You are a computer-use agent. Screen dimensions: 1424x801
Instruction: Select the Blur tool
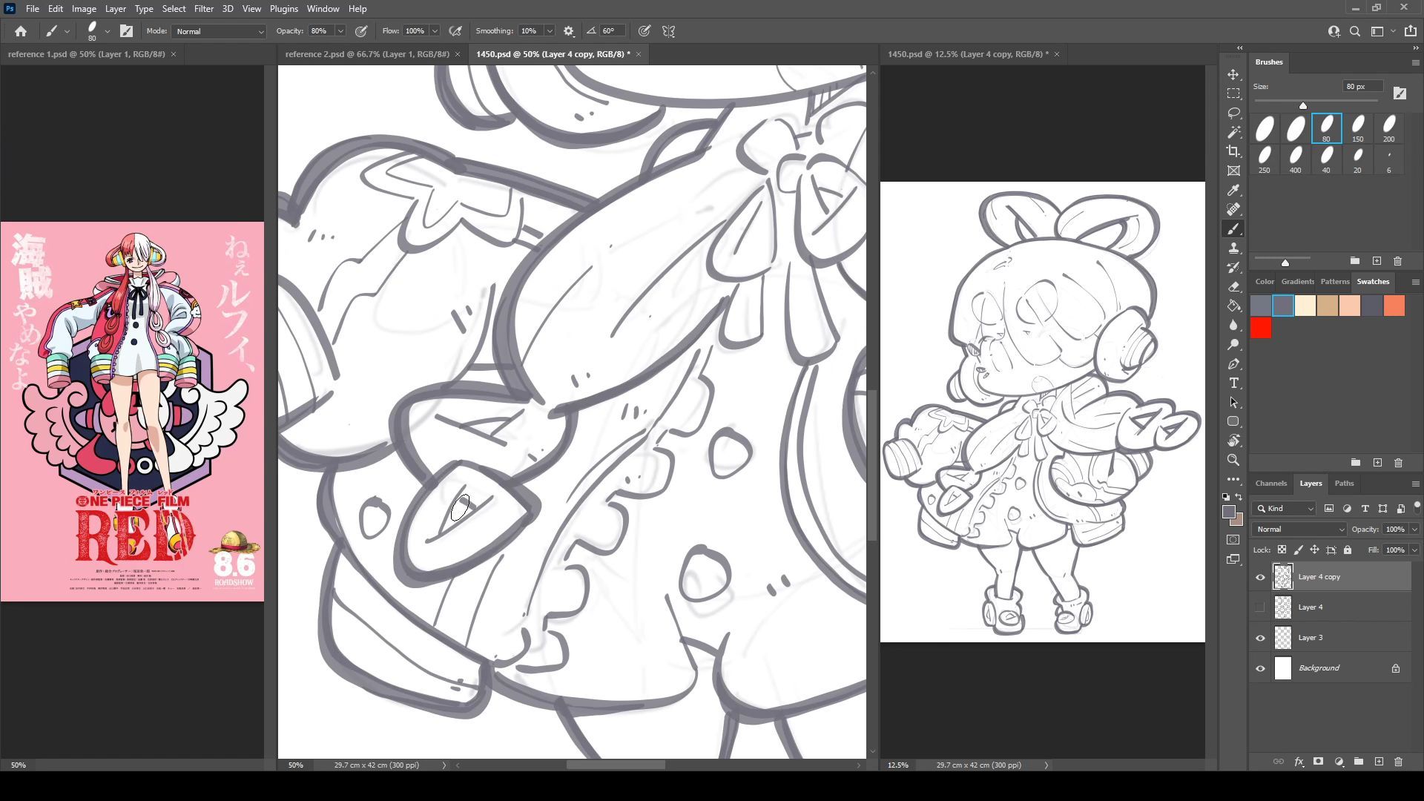pyautogui.click(x=1233, y=325)
